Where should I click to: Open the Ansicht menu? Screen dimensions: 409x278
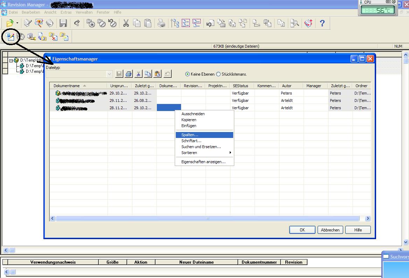[50, 12]
